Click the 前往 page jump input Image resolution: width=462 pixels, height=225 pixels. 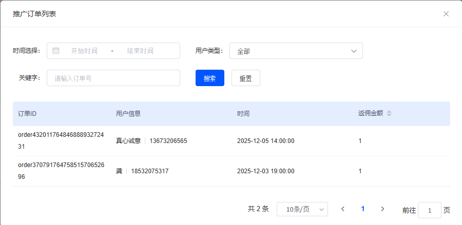[429, 210]
